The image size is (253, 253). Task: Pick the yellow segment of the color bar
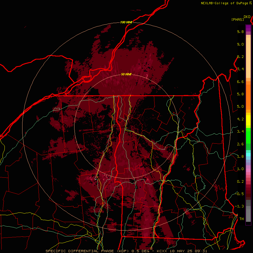pyautogui.click(x=248, y=120)
